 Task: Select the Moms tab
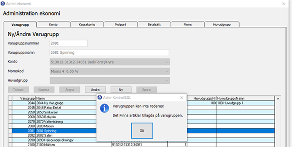(188, 25)
